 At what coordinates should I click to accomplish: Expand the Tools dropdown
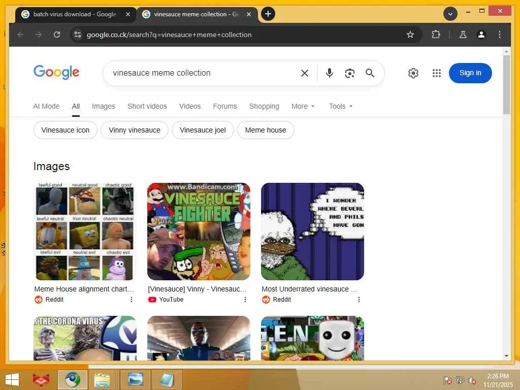pos(341,106)
